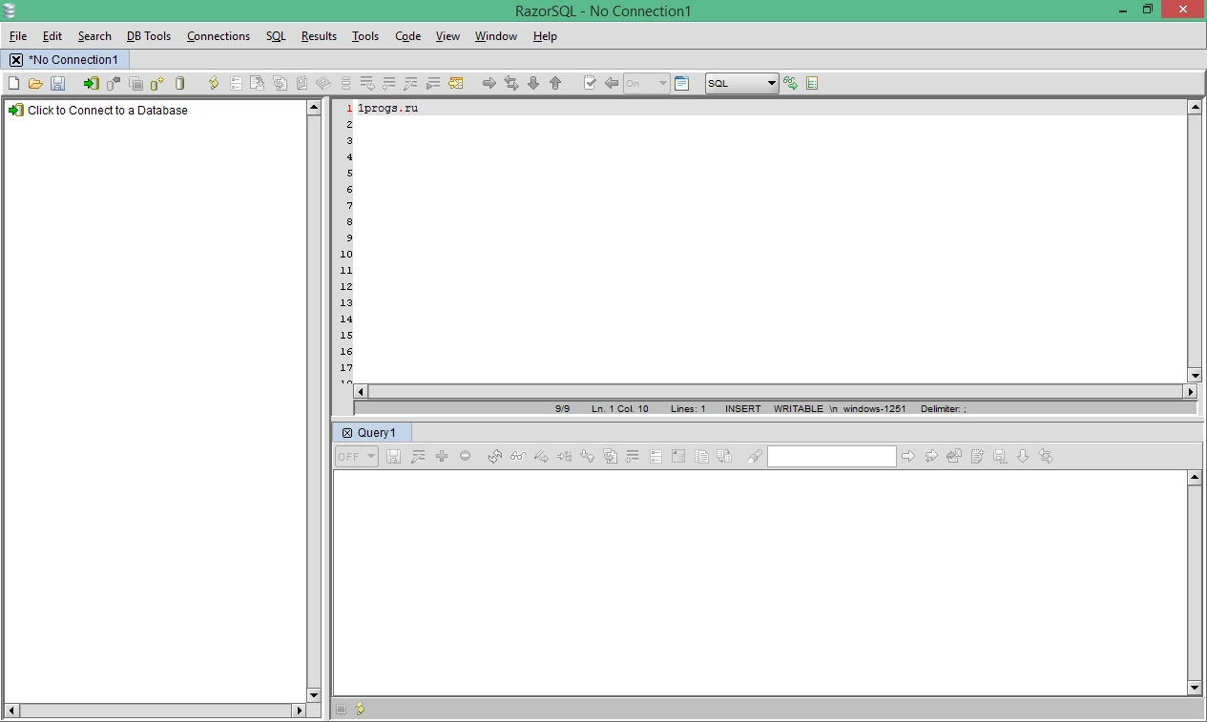Viewport: 1207px width, 722px height.
Task: Open the DB Tools menu
Action: (149, 36)
